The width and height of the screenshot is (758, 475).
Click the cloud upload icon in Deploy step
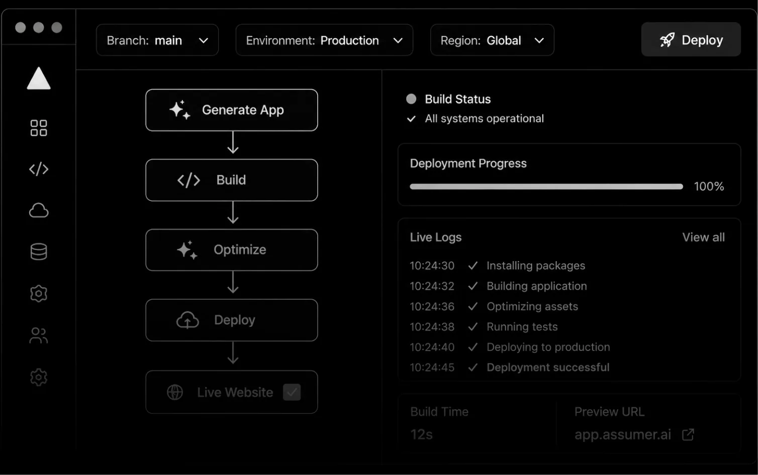(x=187, y=320)
